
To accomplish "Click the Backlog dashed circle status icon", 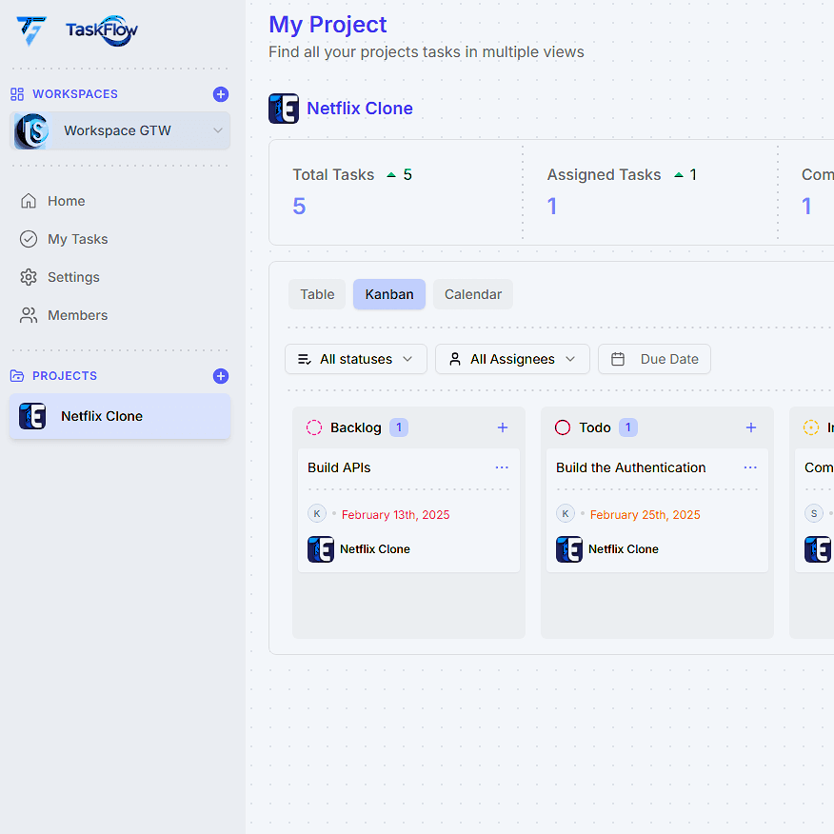I will [314, 427].
